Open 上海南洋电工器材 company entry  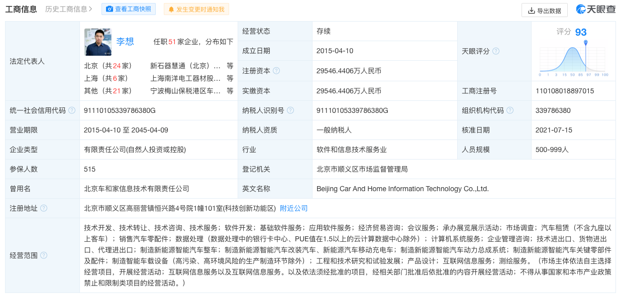(x=185, y=78)
